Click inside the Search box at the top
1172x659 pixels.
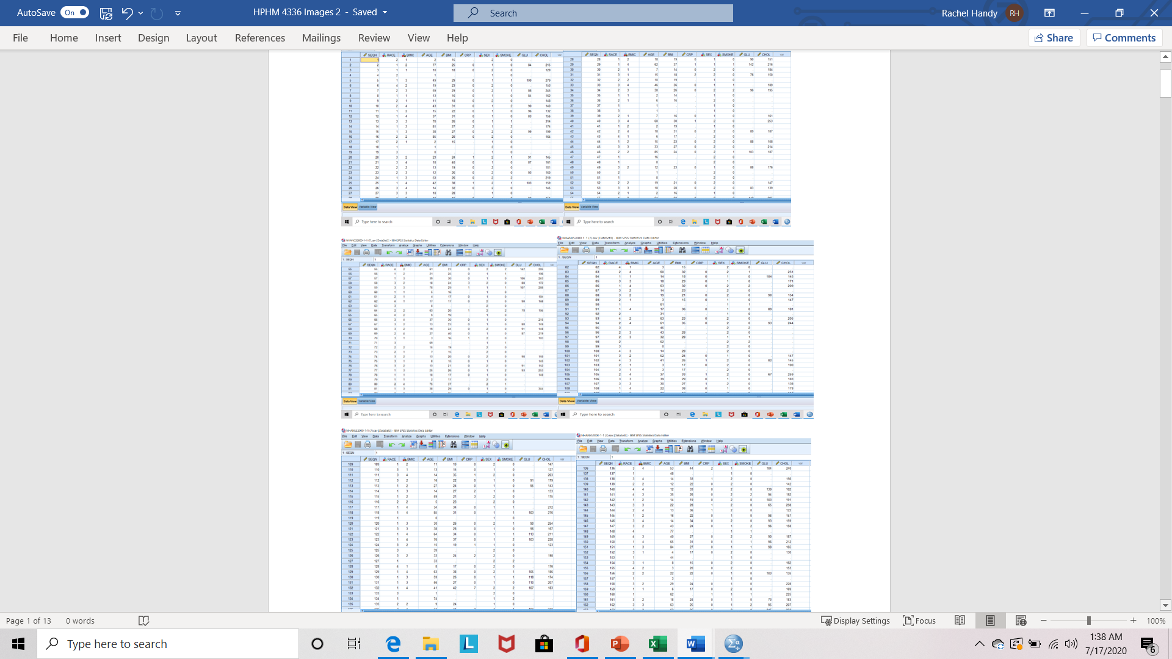pyautogui.click(x=592, y=13)
